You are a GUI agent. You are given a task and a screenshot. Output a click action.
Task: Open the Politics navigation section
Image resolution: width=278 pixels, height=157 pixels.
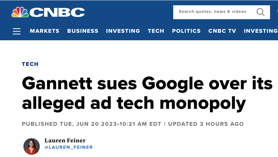pyautogui.click(x=186, y=31)
